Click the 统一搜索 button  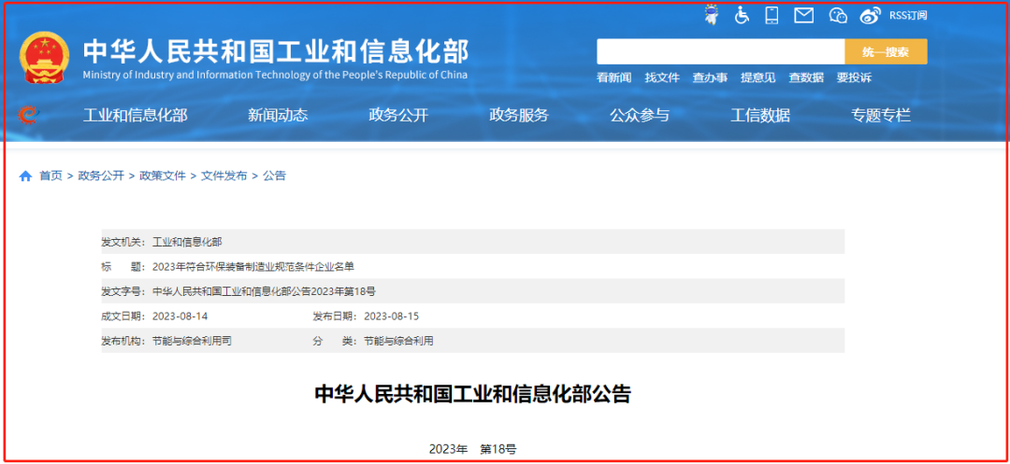tap(886, 52)
